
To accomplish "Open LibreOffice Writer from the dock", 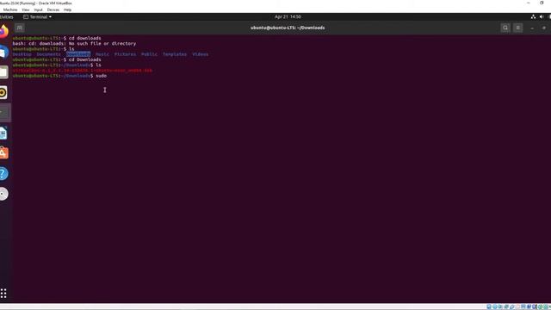I will click(x=3, y=133).
